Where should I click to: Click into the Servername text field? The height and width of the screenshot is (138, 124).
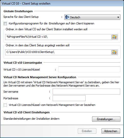(x=86, y=91)
